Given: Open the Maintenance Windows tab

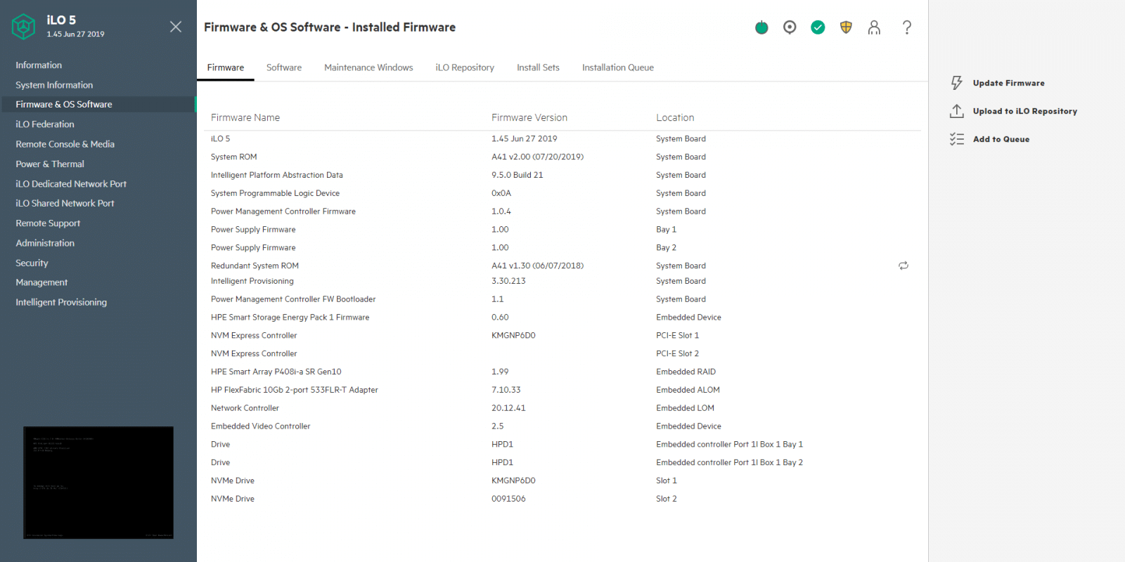Looking at the screenshot, I should tap(368, 67).
